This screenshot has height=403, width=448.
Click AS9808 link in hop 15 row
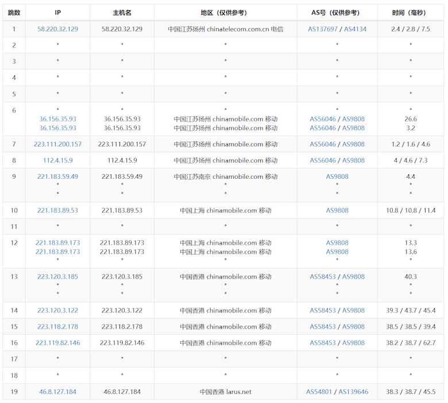(x=353, y=327)
